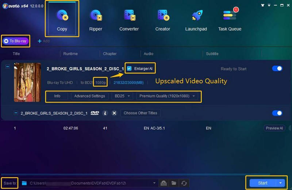
Task: Switch to the Ripper module
Action: tap(96, 20)
